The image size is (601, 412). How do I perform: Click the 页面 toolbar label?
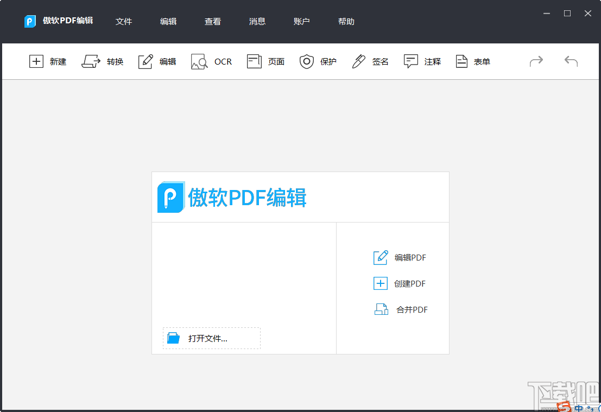pos(276,62)
